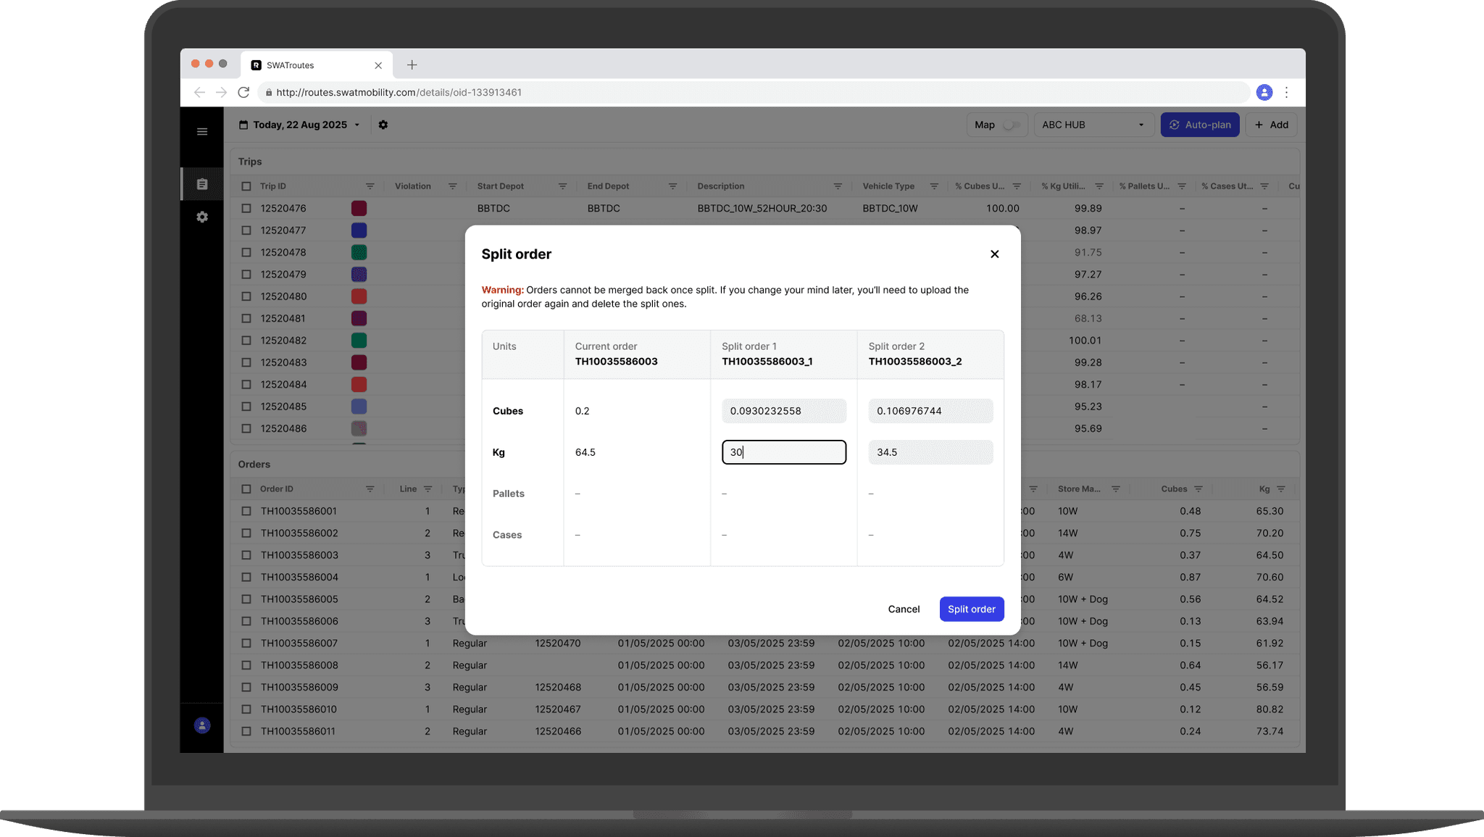Open a new browser tab
The image size is (1484, 837).
[412, 65]
